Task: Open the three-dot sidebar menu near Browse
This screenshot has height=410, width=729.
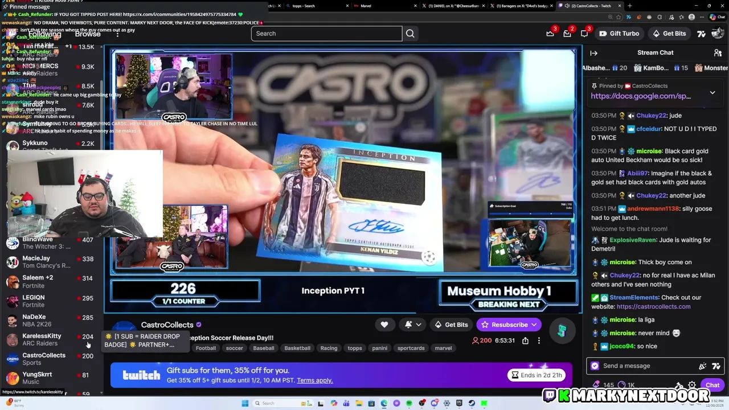Action: pyautogui.click(x=117, y=34)
